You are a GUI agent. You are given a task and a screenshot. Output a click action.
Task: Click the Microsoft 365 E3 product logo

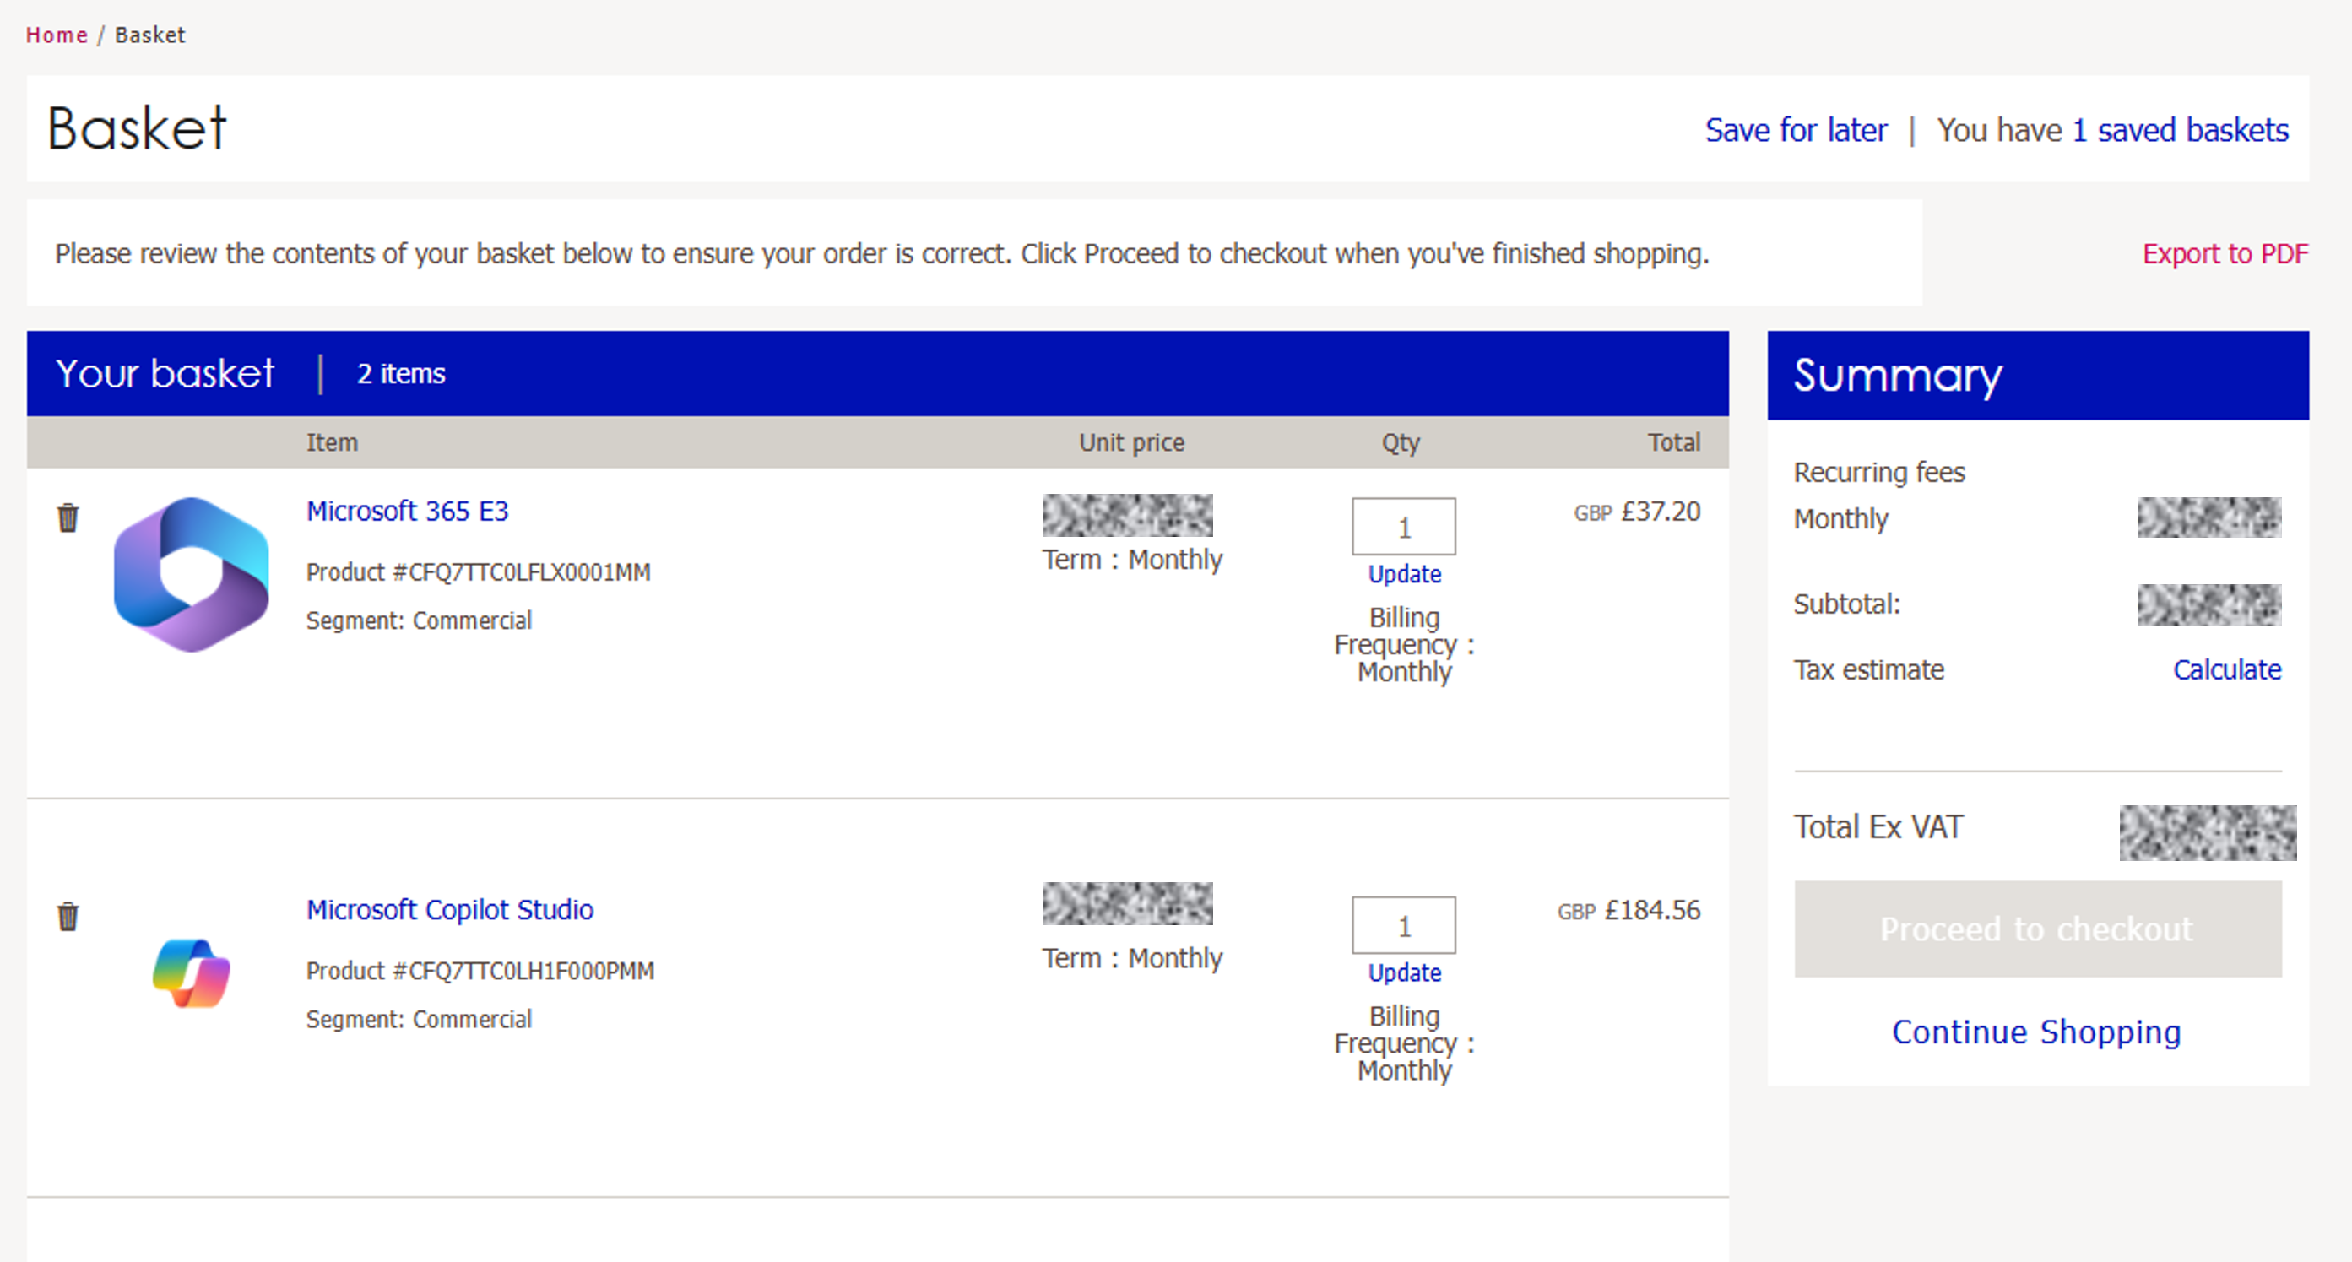click(x=191, y=574)
